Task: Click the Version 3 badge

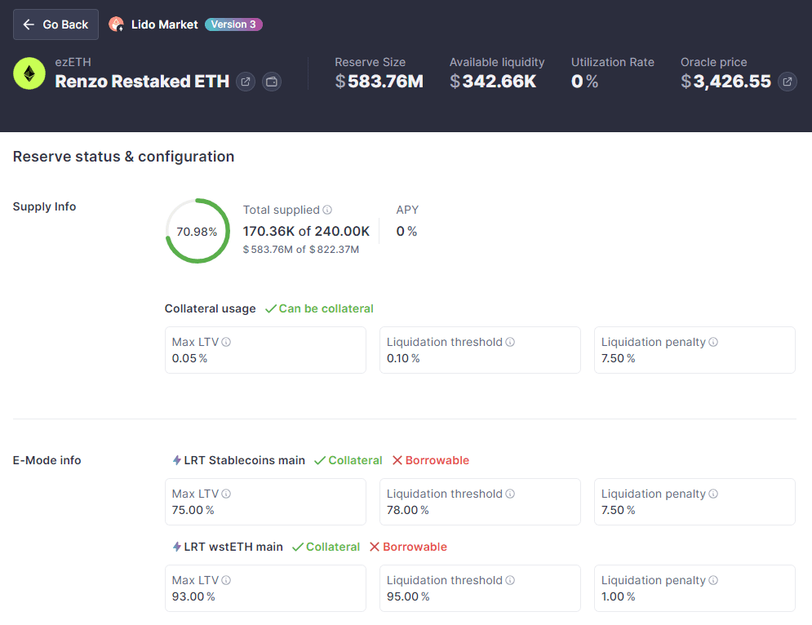Action: pyautogui.click(x=233, y=24)
